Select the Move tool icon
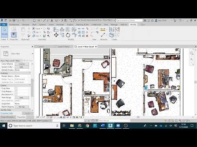The width and height of the screenshot is (197, 147). click(x=56, y=35)
